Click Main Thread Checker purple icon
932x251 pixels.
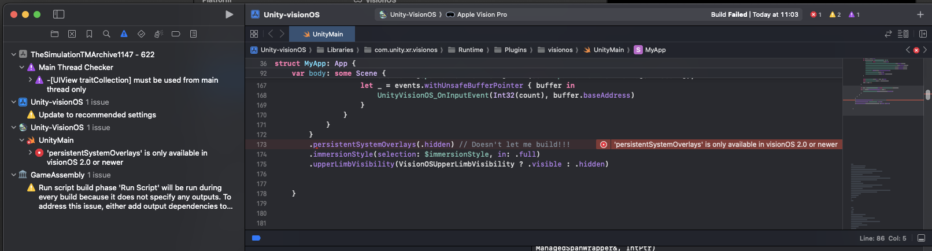pos(31,67)
